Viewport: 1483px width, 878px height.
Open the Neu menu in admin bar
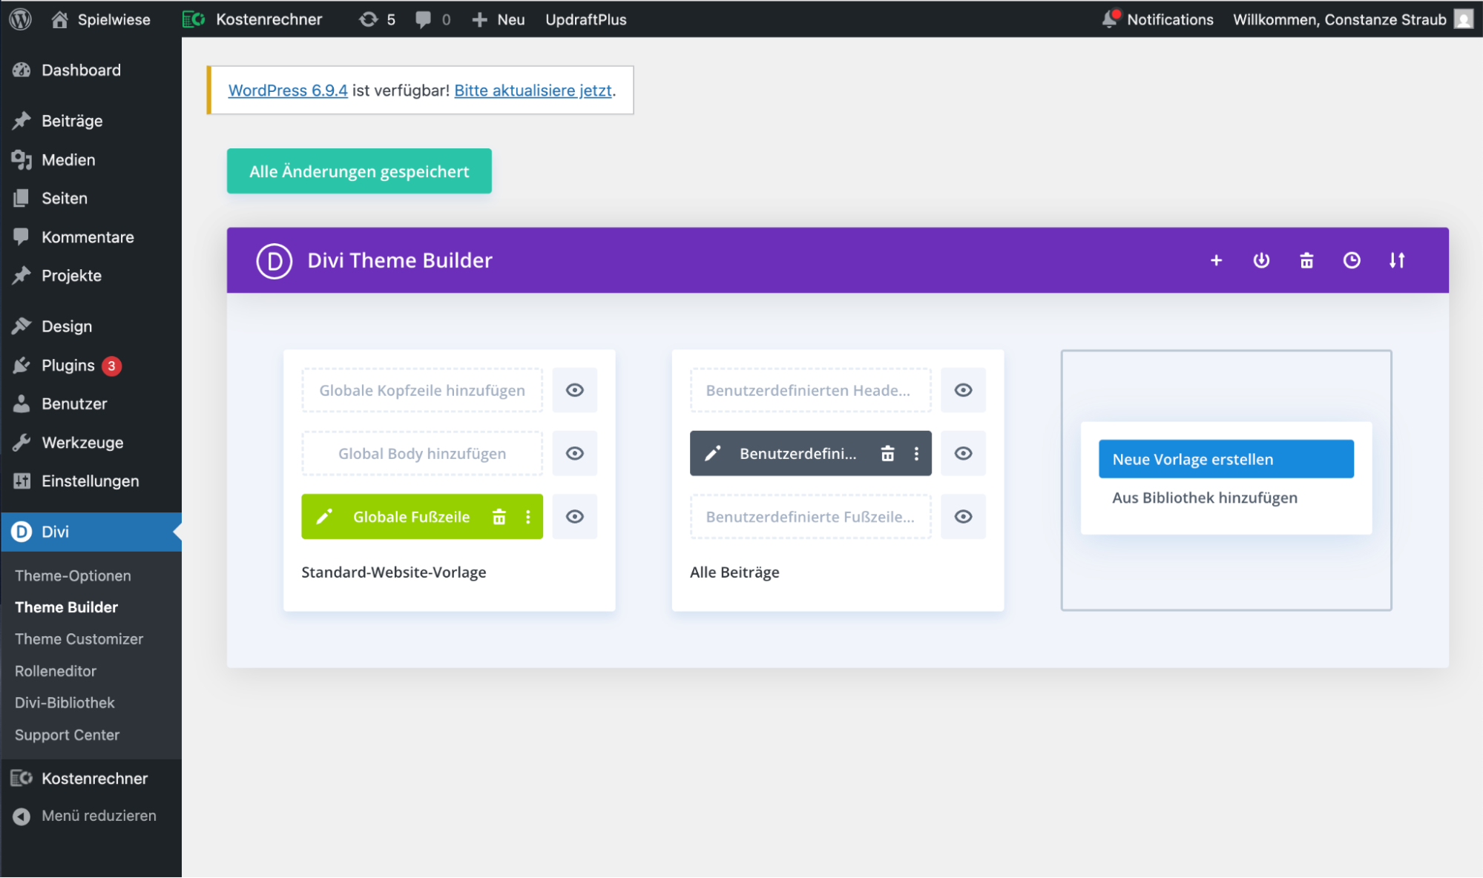(499, 20)
